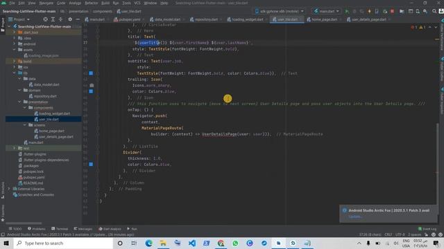The image size is (444, 249).
Task: Click the blue gutter swatch beside Divider color line
Action: [91, 164]
